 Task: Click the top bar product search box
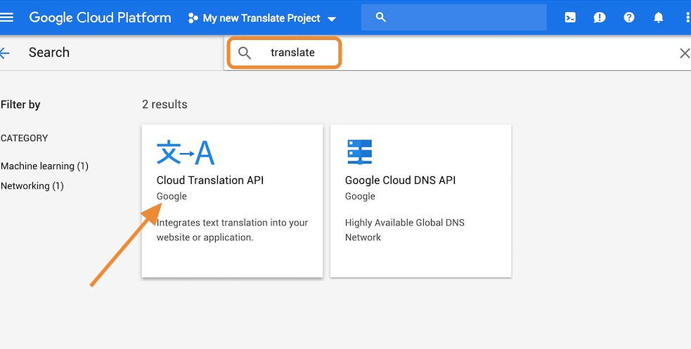click(x=453, y=18)
